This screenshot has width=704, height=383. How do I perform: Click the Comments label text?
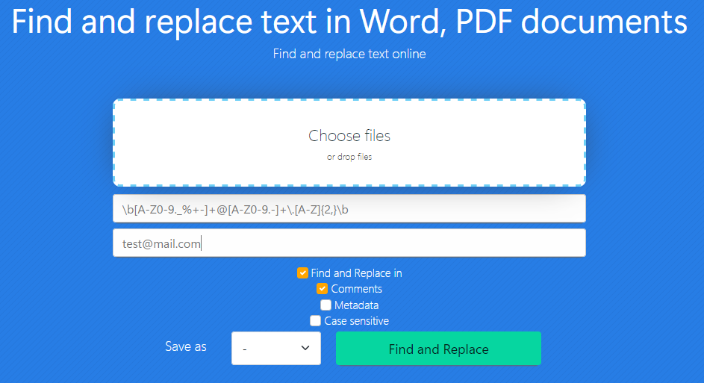click(x=356, y=289)
